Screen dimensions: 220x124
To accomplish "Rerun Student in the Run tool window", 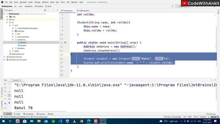I will click(x=5, y=84).
